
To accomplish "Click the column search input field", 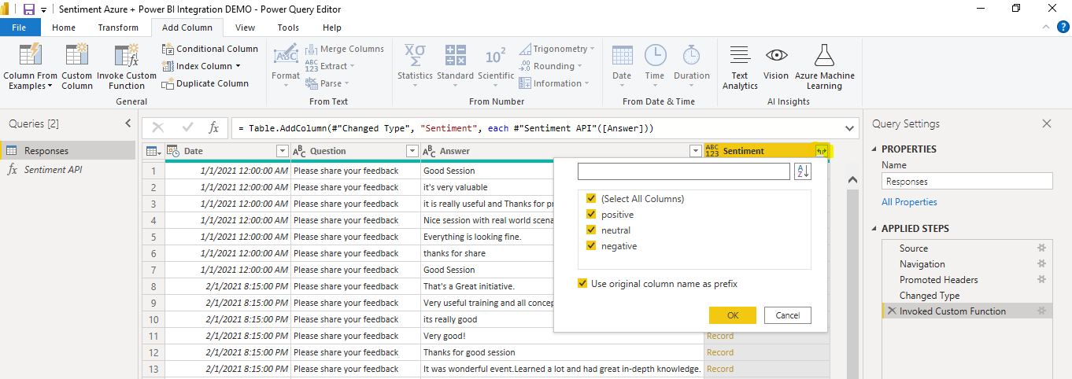I will (683, 172).
